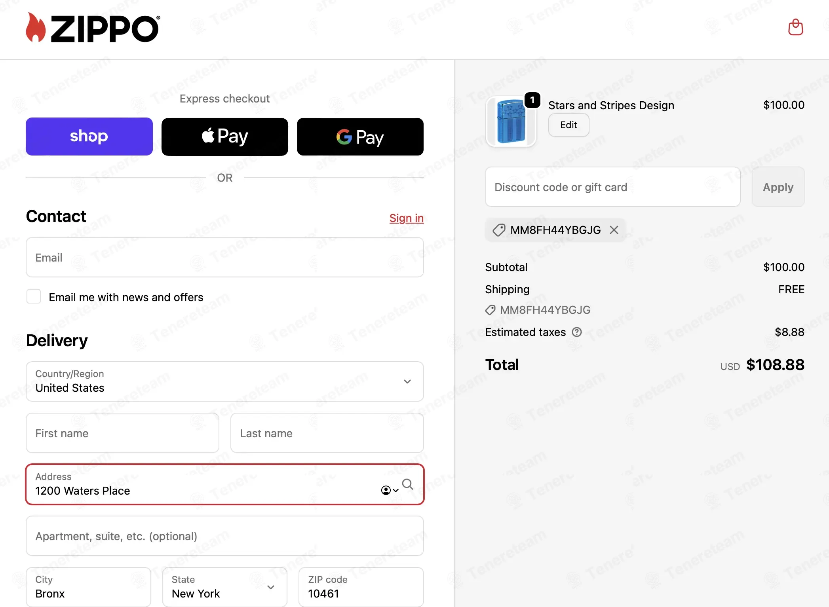
Task: Click the estimated taxes value $8.88
Action: point(789,332)
